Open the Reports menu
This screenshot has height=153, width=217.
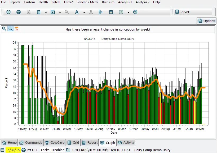tap(15, 2)
